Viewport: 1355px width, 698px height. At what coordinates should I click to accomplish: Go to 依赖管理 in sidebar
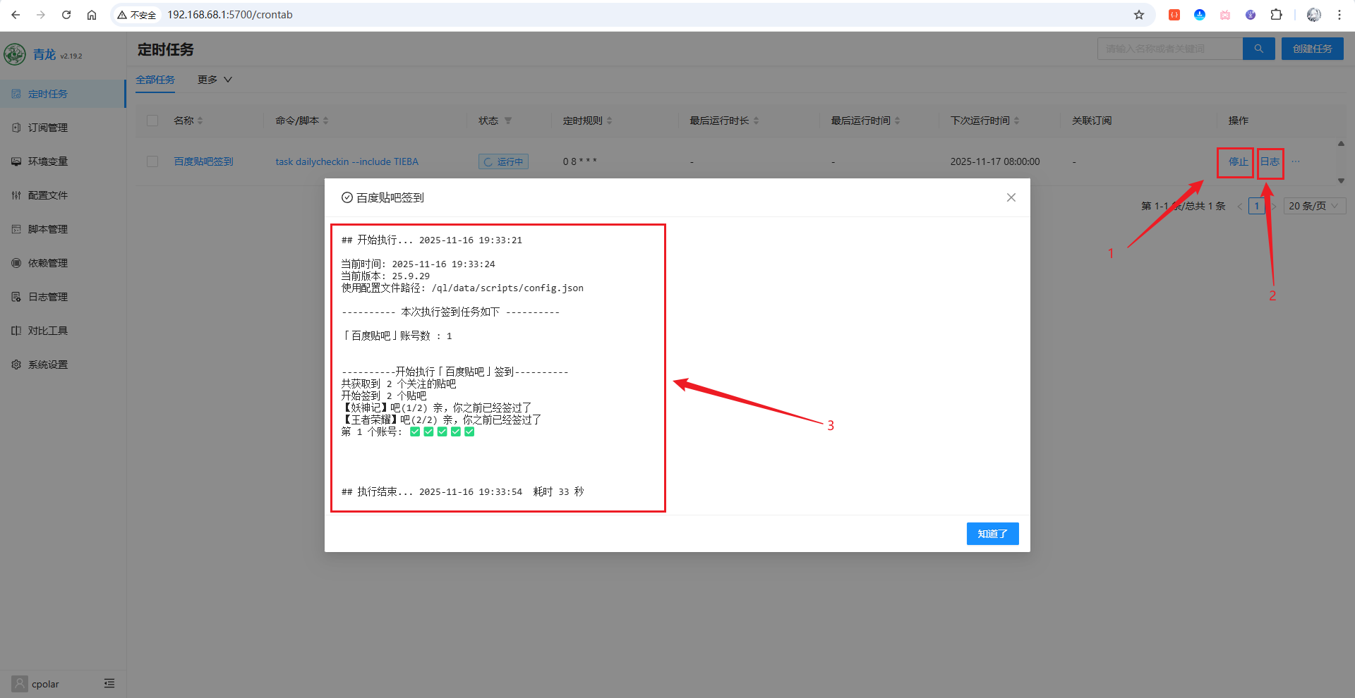point(48,263)
